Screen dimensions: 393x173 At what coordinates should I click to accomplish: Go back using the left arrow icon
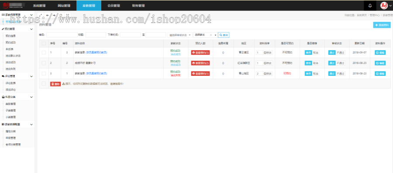47,15
